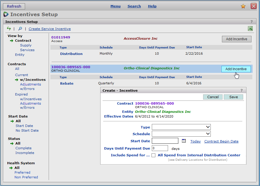Click Incentives Setup panel help question mark

[x=251, y=22]
